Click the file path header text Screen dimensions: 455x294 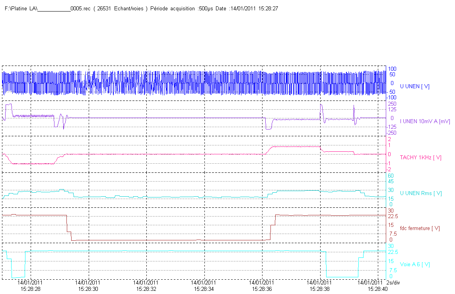click(x=141, y=8)
